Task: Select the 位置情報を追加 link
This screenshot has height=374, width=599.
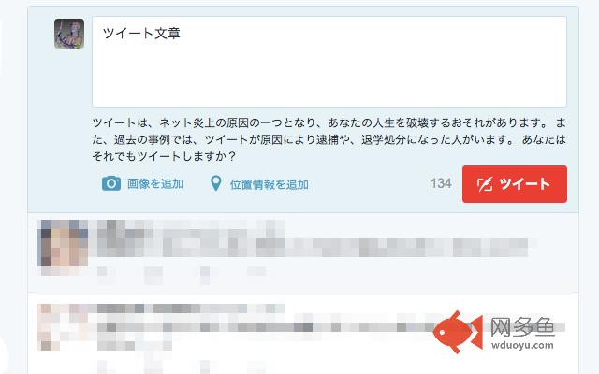Action: 269,184
